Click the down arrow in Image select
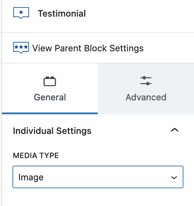Image resolution: width=194 pixels, height=206 pixels. click(x=174, y=177)
